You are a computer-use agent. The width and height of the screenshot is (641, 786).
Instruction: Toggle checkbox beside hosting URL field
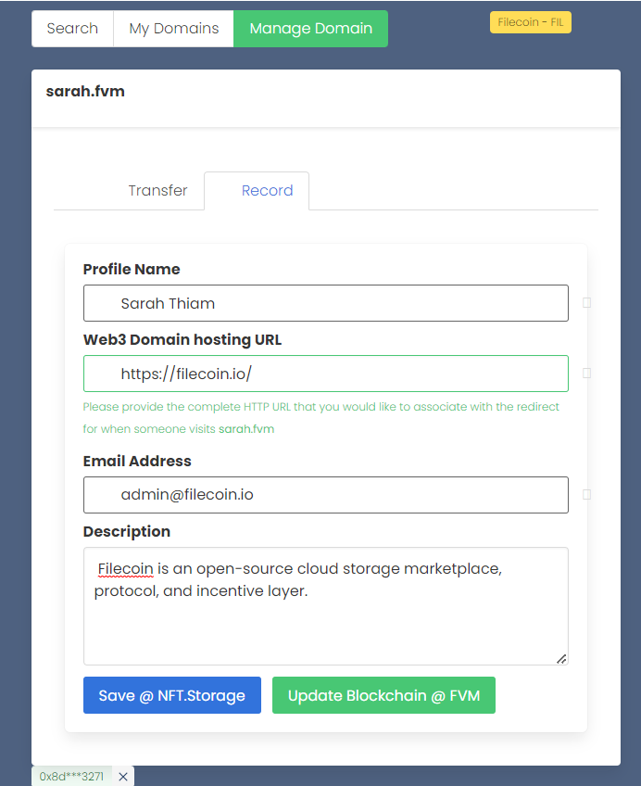point(587,373)
